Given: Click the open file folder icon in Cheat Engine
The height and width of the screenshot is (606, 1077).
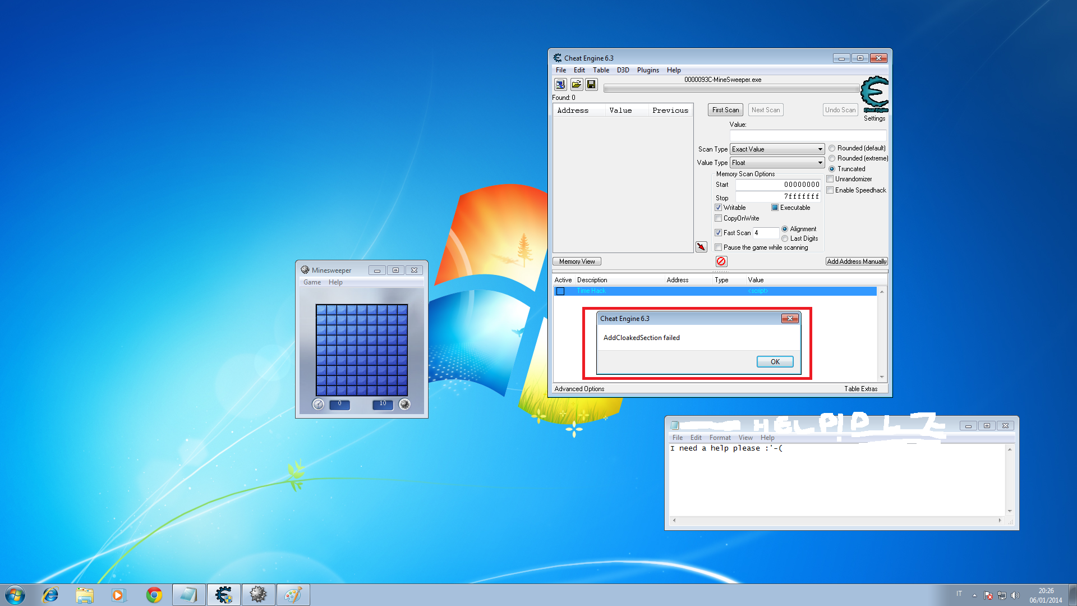Looking at the screenshot, I should coord(576,85).
